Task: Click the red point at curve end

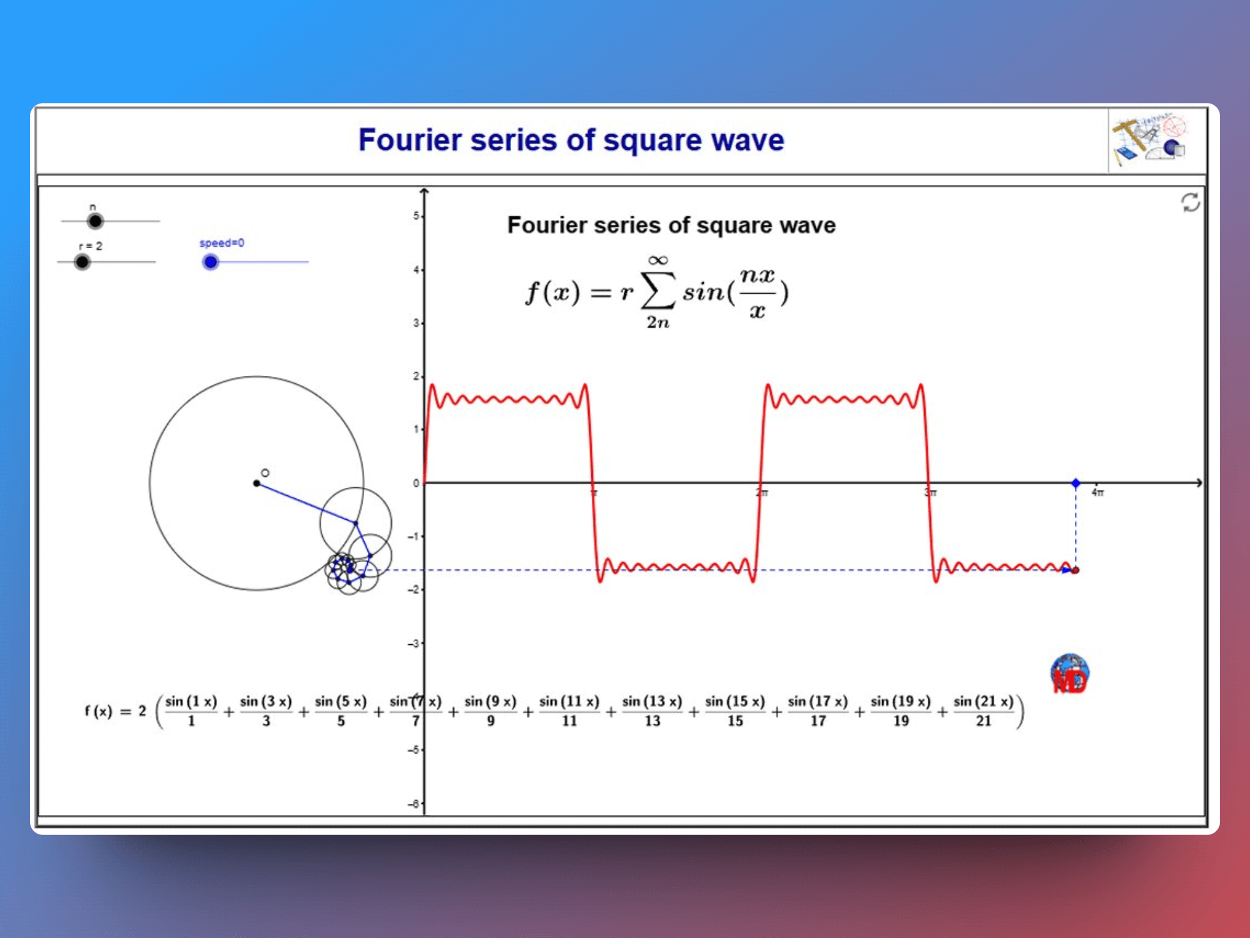Action: [1076, 570]
